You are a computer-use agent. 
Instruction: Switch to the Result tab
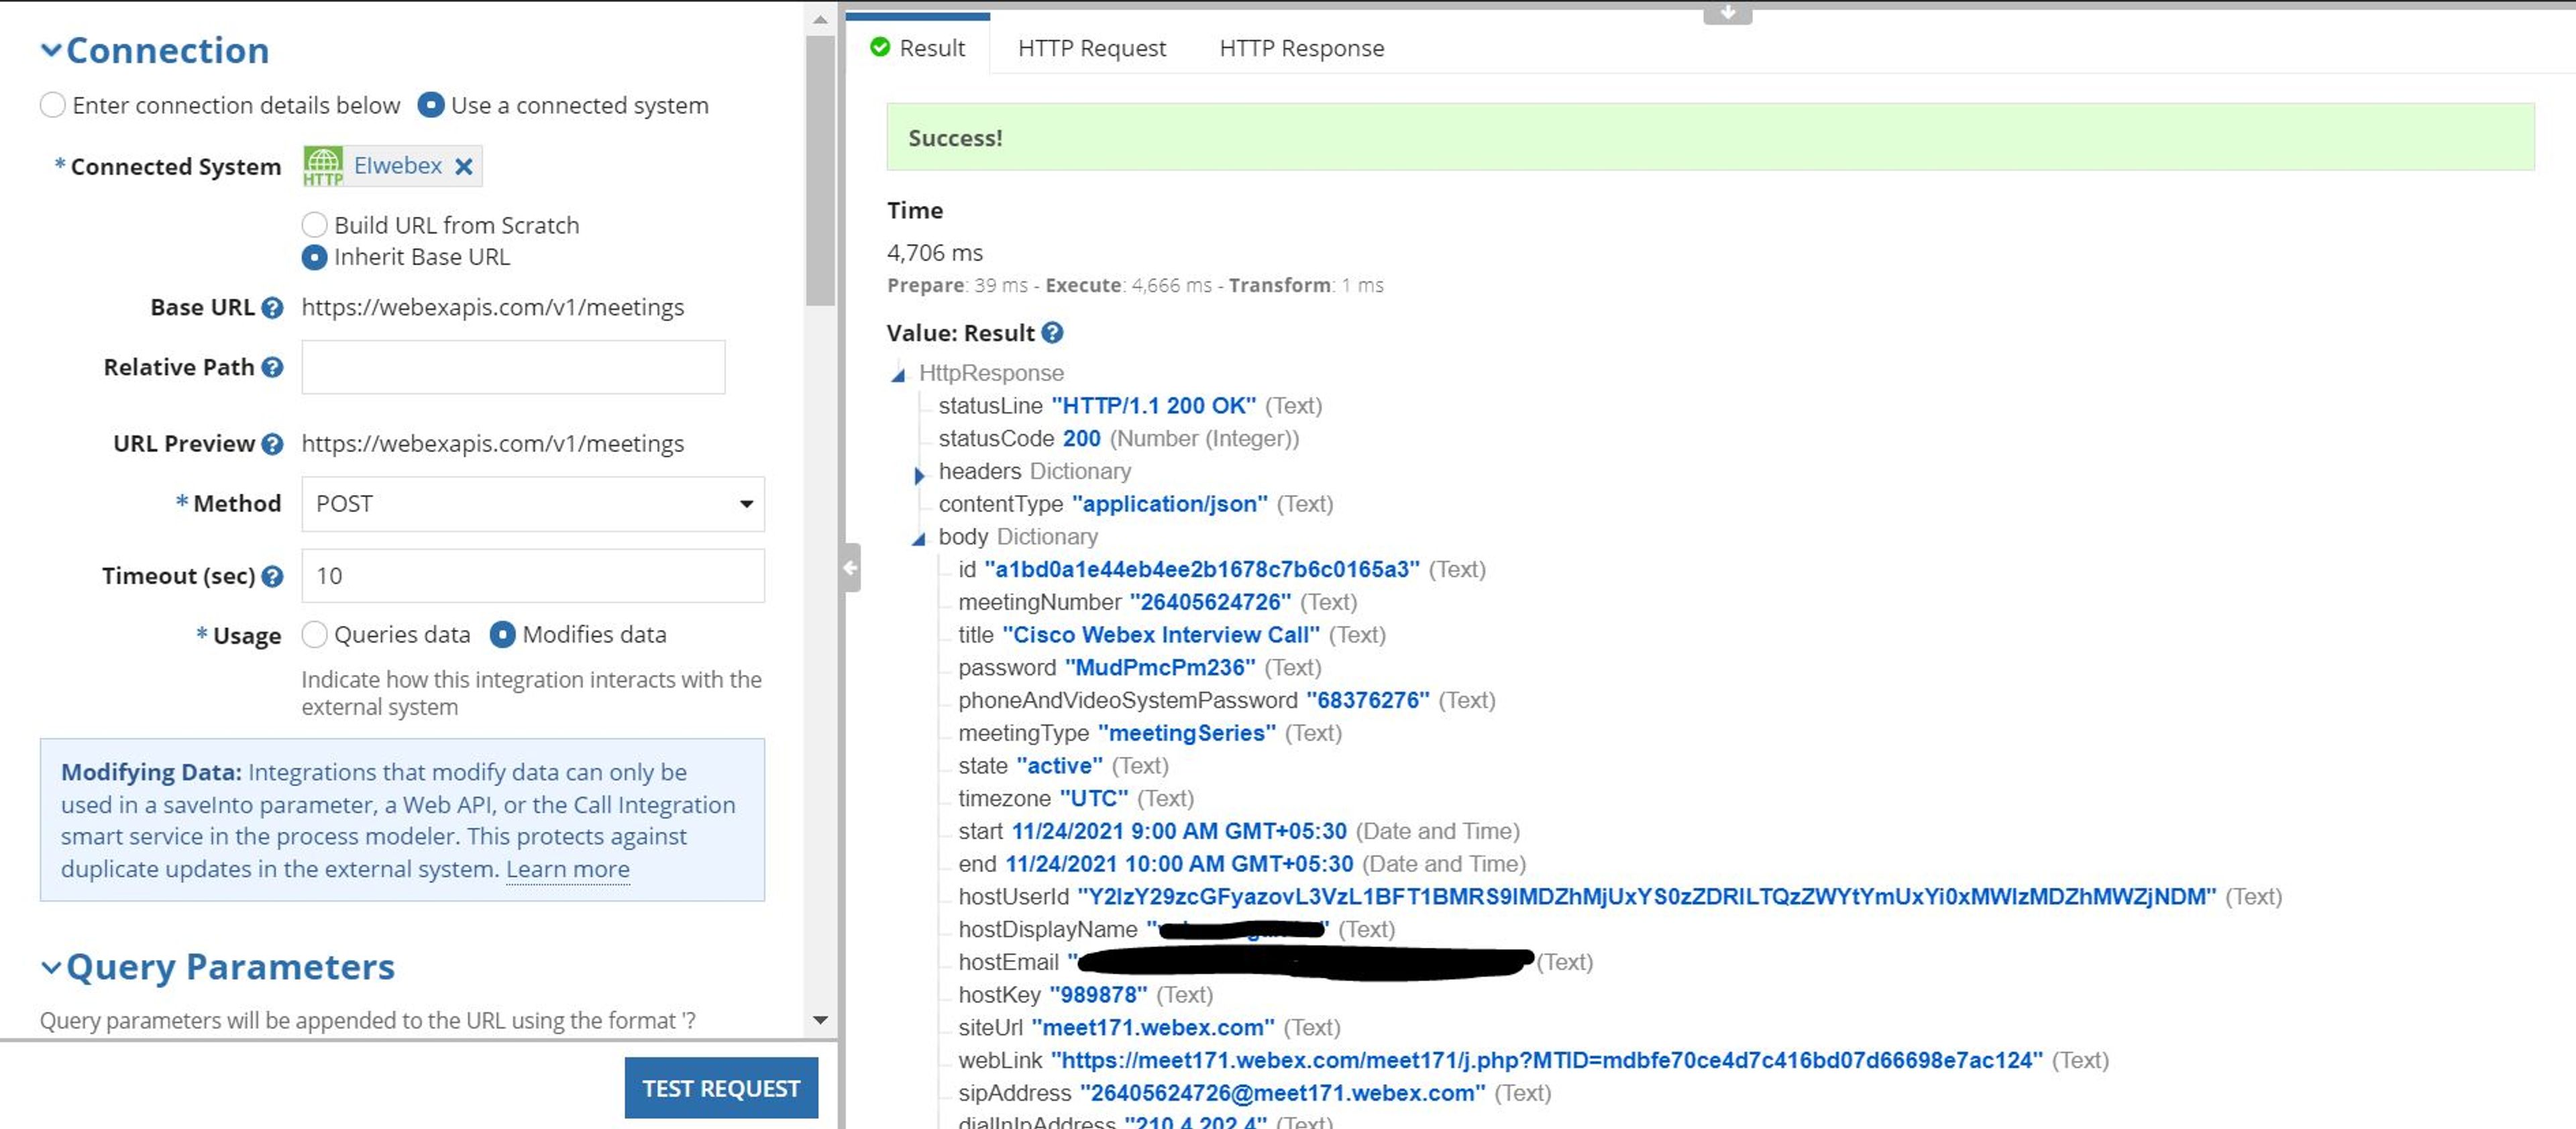pos(918,47)
